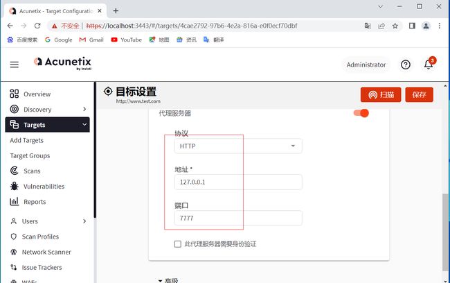Viewport: 450px width, 283px height.
Task: Click the Scans radar icon
Action: (x=14, y=171)
